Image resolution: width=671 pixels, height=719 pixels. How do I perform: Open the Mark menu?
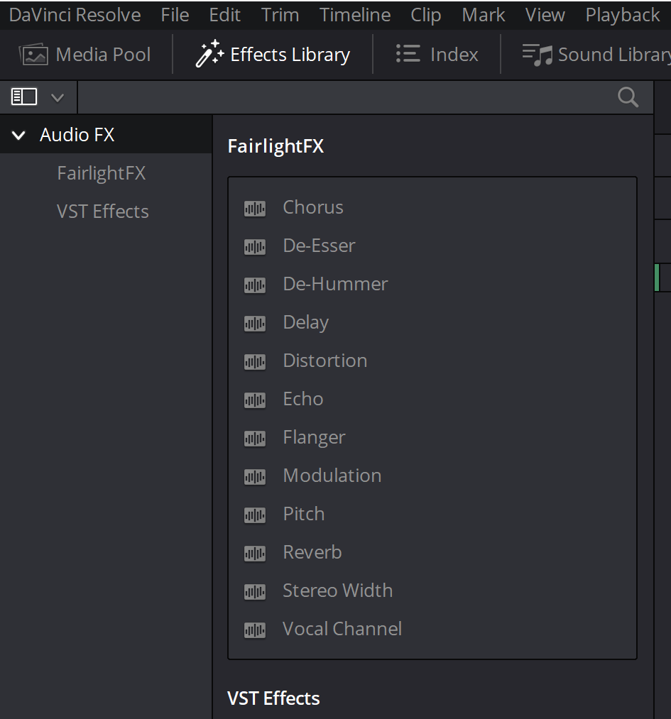tap(484, 15)
